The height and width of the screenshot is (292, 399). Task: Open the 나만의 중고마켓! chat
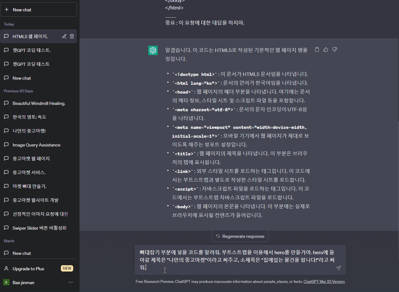point(38,131)
